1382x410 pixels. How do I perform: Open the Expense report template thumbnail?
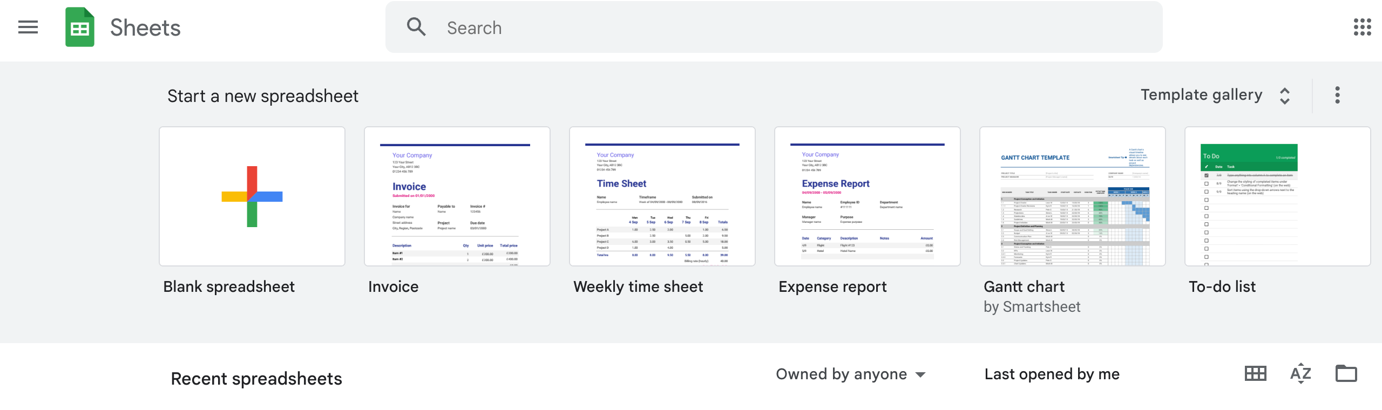pyautogui.click(x=868, y=196)
